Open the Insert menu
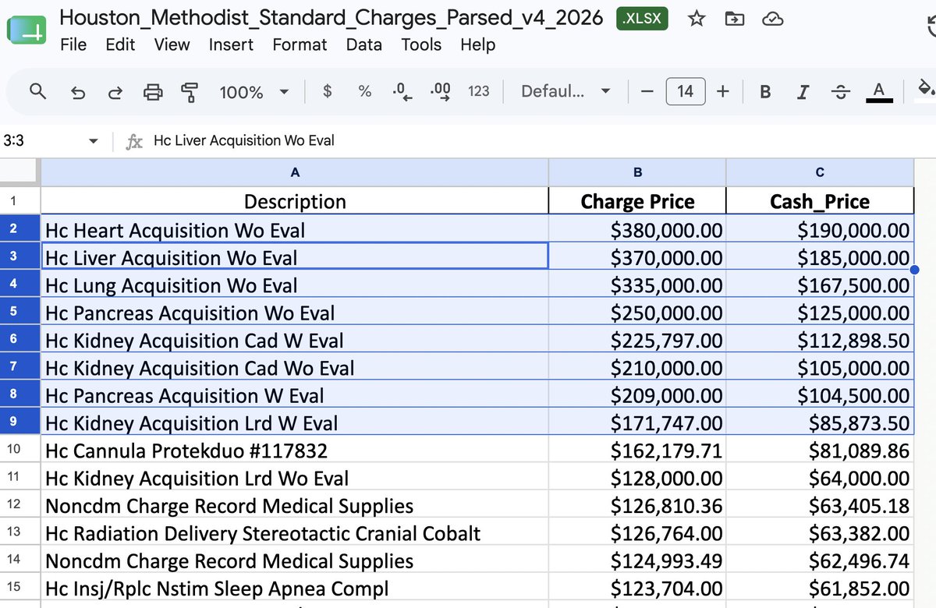This screenshot has width=936, height=608. tap(231, 44)
